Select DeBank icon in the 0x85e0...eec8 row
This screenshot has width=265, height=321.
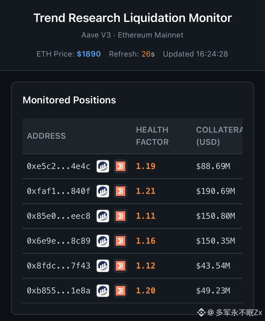coord(121,216)
